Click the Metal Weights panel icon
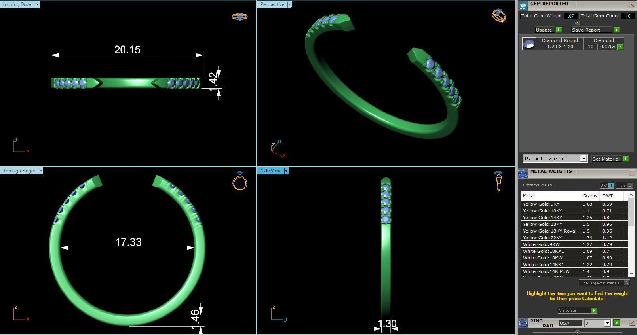 click(x=523, y=173)
